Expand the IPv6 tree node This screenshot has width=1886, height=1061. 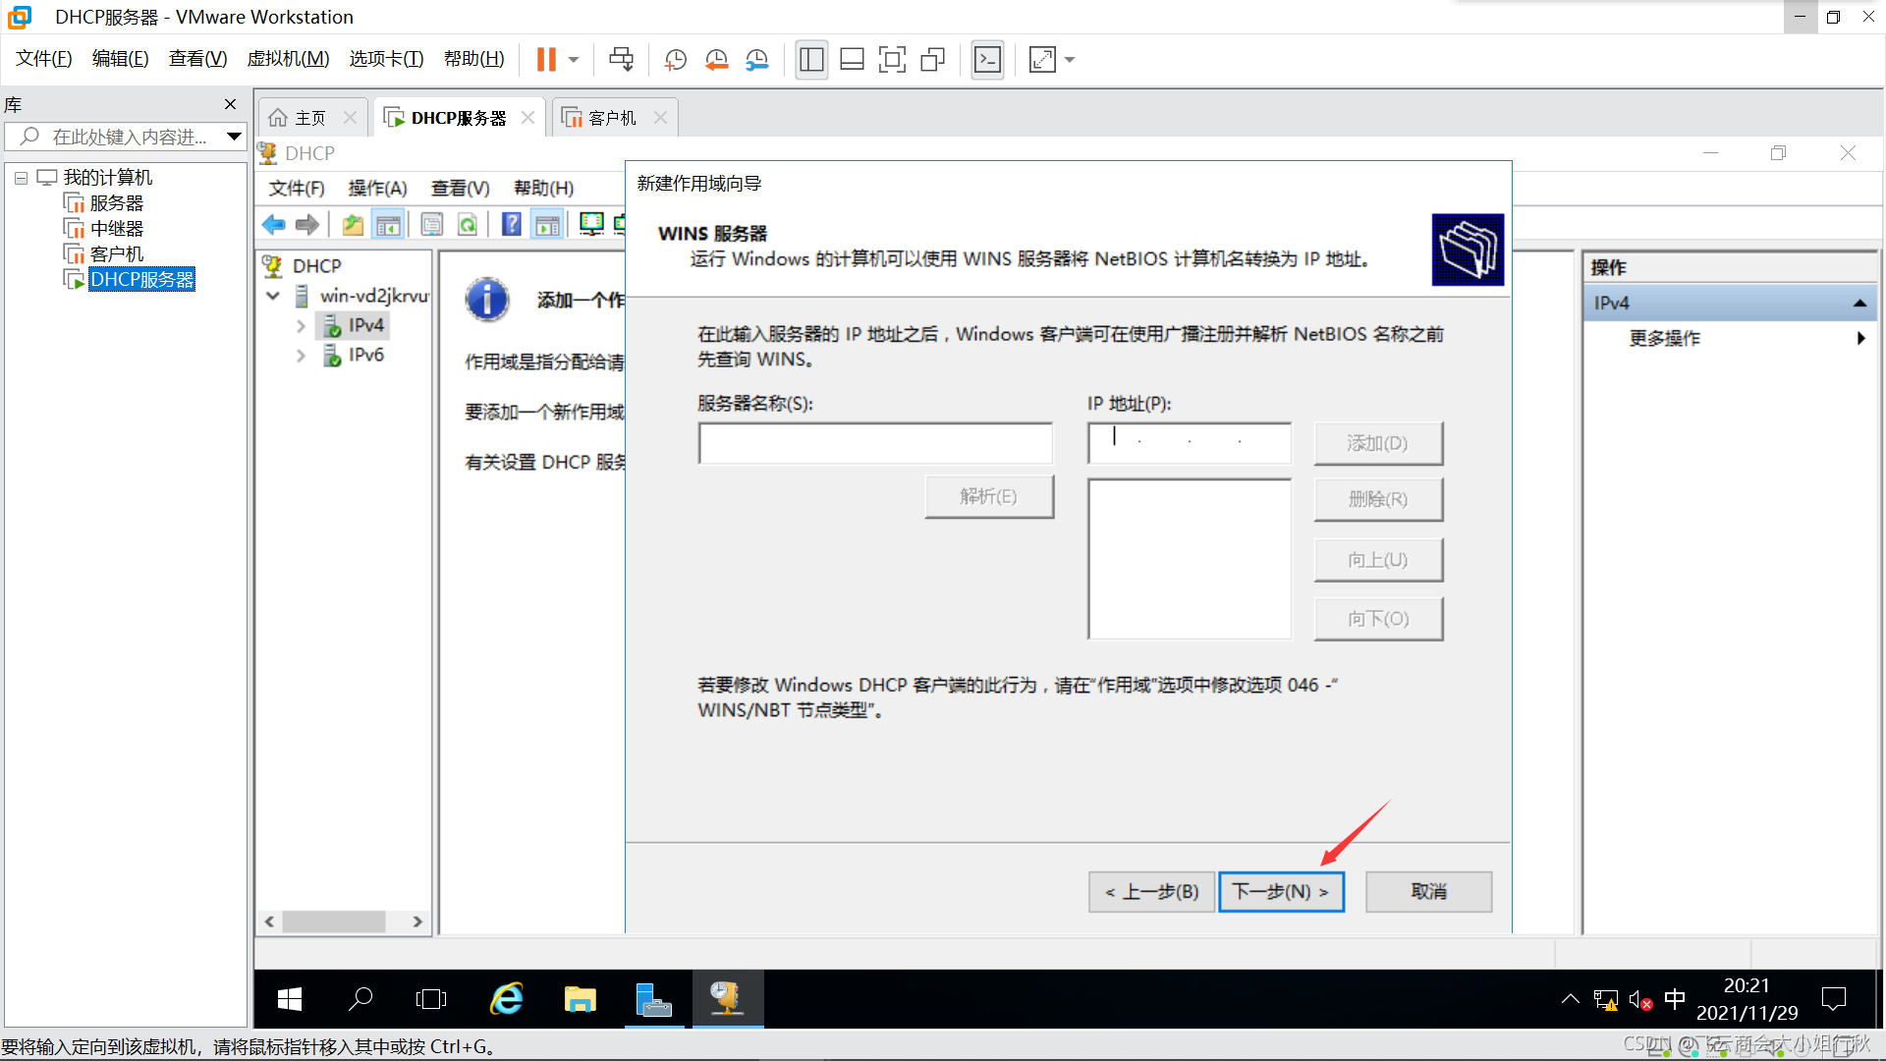[301, 356]
